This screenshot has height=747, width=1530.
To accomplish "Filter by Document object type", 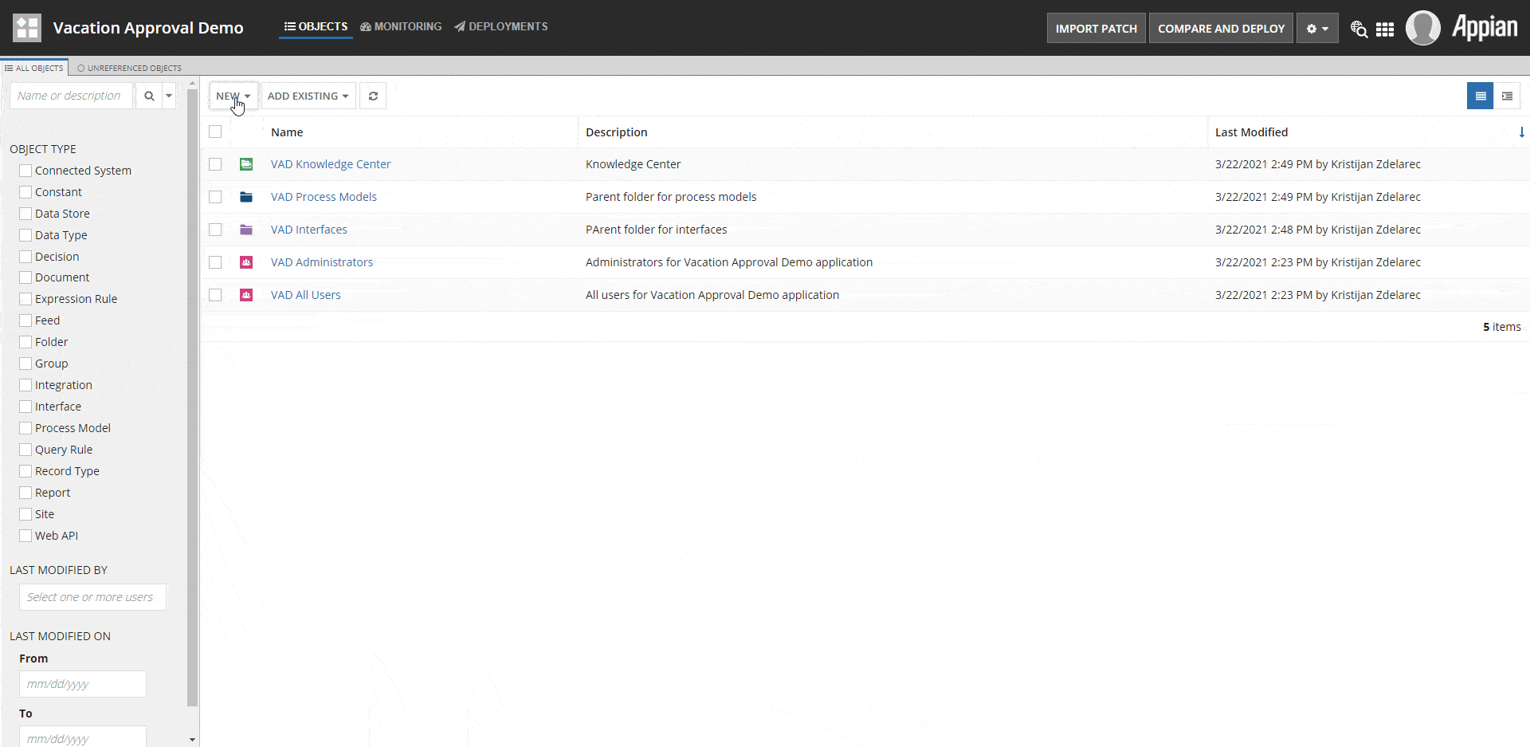I will click(x=25, y=277).
